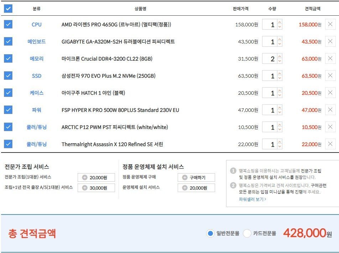The width and height of the screenshot is (339, 253).
Task: Click product name GIGABYTE GA-A320M-S2H
Action: (x=118, y=42)
